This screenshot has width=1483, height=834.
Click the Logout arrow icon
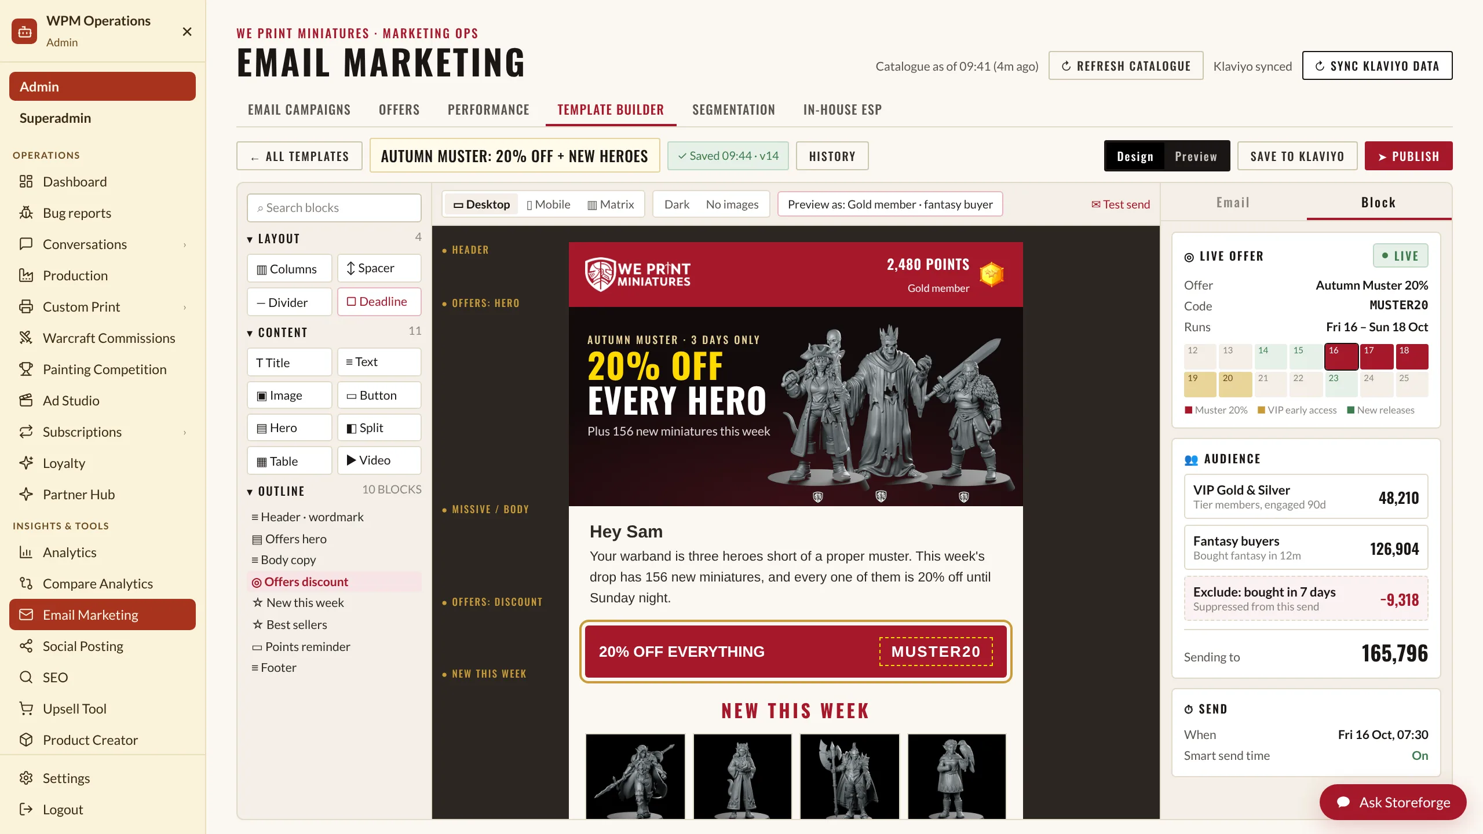pos(26,809)
